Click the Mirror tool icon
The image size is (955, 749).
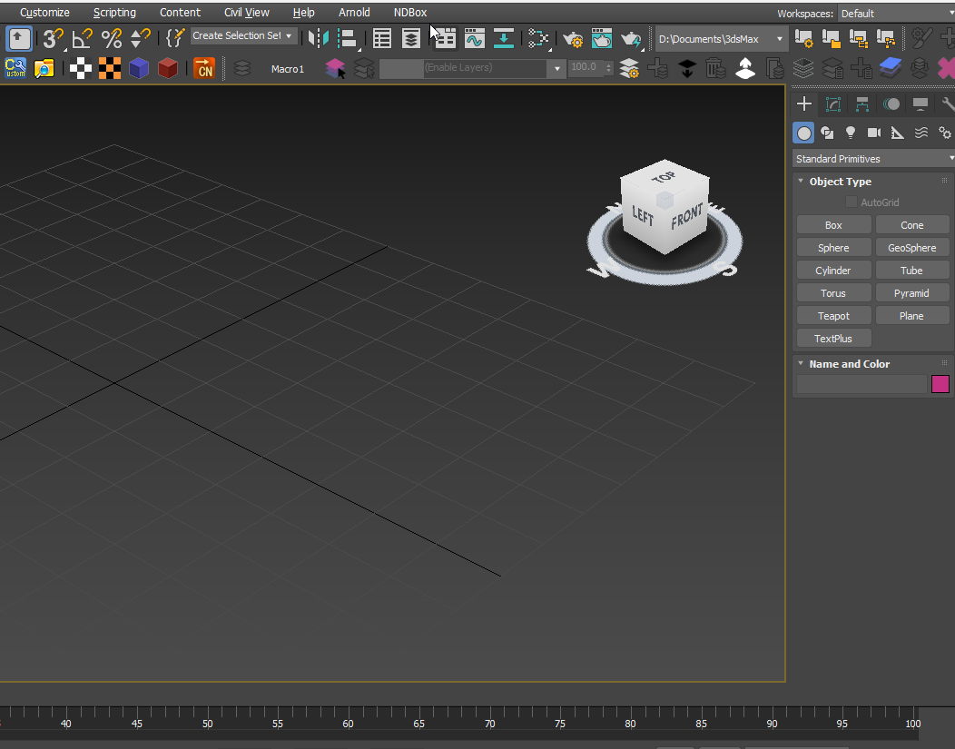click(318, 39)
